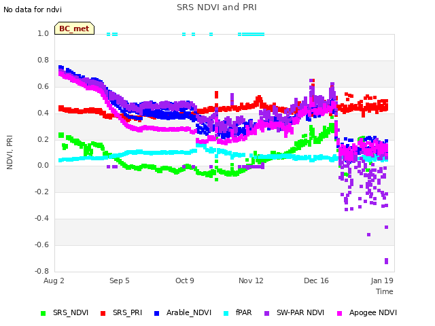This screenshot has width=435, height=326.
Task: Click the Time axis title
Action: tap(385, 291)
